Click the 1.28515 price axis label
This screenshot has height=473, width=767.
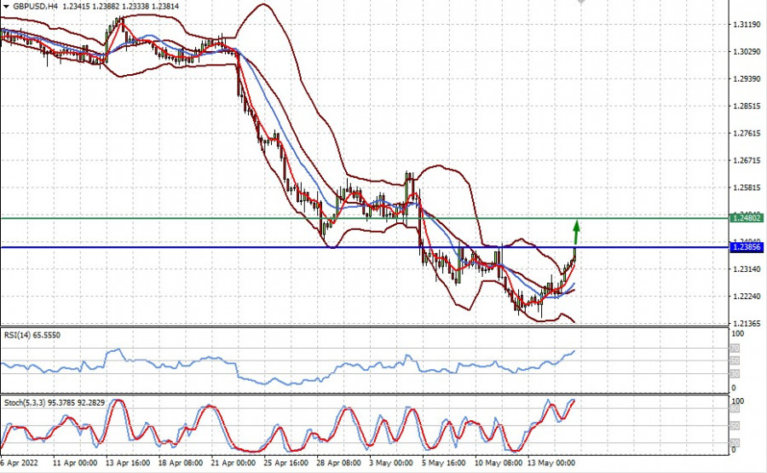[747, 106]
